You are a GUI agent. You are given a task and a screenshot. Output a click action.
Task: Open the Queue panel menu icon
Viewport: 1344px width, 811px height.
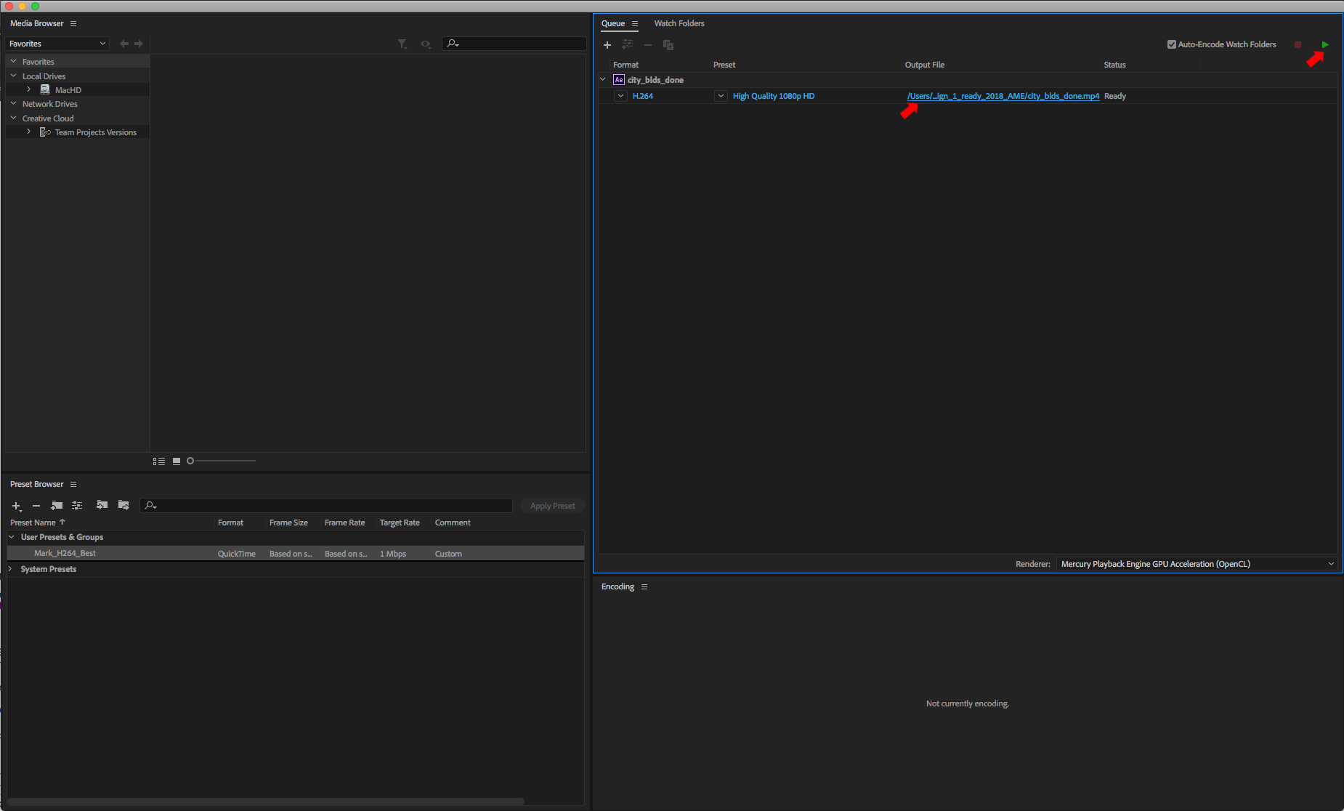click(x=635, y=24)
